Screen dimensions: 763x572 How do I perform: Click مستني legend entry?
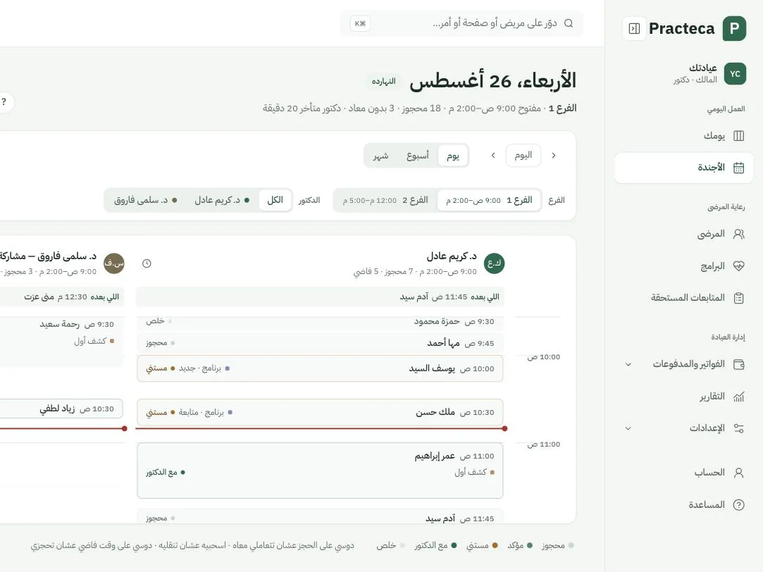coord(482,546)
